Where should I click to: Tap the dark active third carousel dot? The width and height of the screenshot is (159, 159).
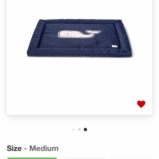(x=85, y=129)
